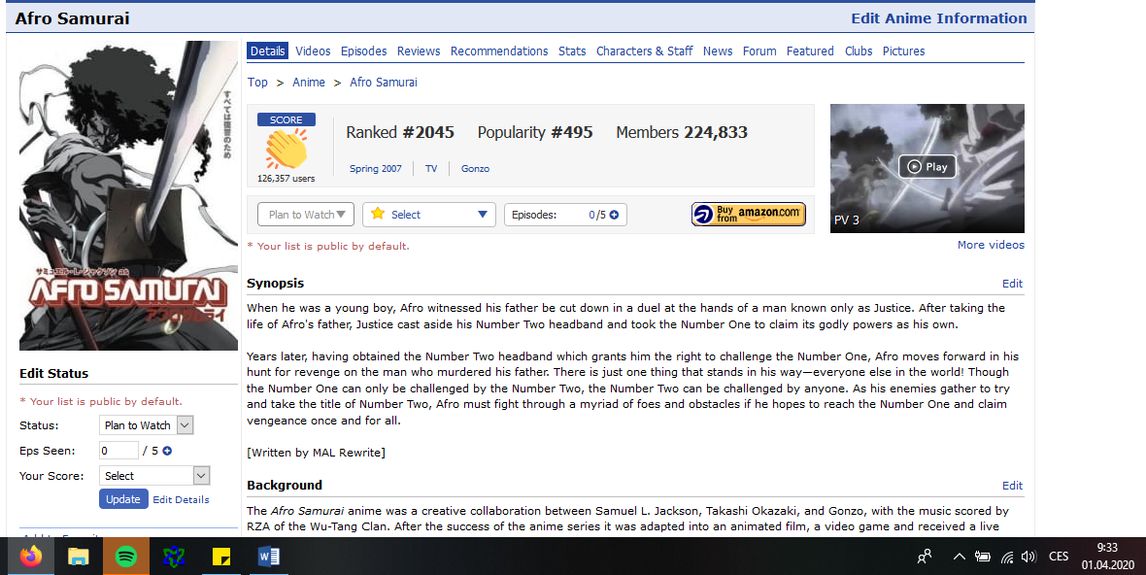Click the TV type link

click(x=431, y=169)
